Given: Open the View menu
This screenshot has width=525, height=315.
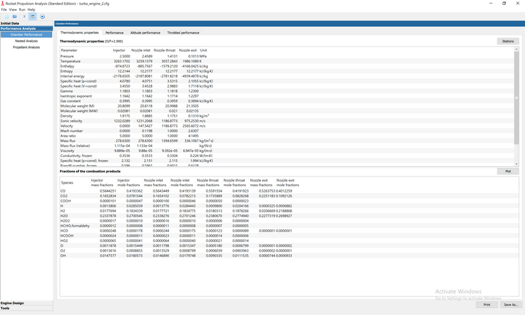Looking at the screenshot, I should click(13, 10).
